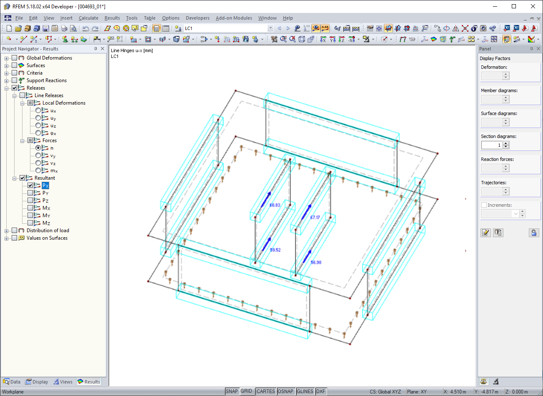The image size is (543, 396).
Task: Click the Dimension tool icon
Action: coord(97,39)
